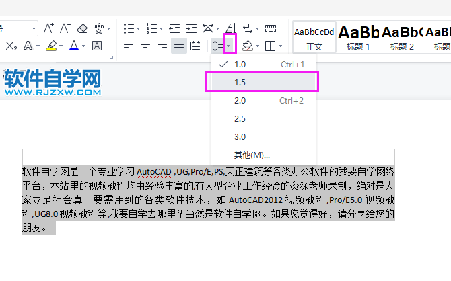The height and width of the screenshot is (281, 451).
Task: Expand the paragraph marks dropdown arrow
Action: click(x=257, y=28)
